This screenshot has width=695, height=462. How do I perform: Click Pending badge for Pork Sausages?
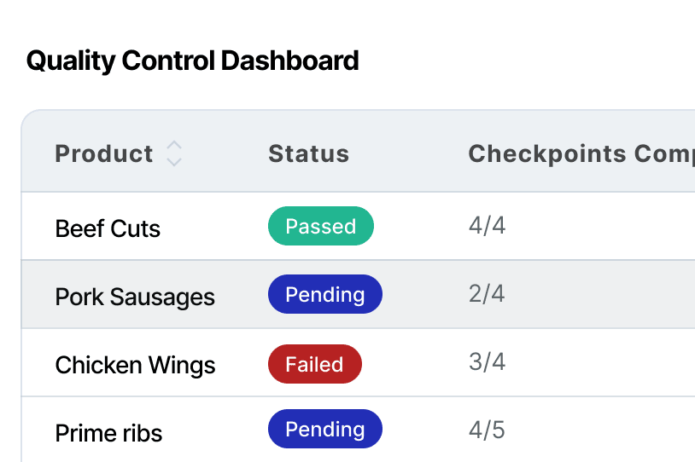pos(325,294)
